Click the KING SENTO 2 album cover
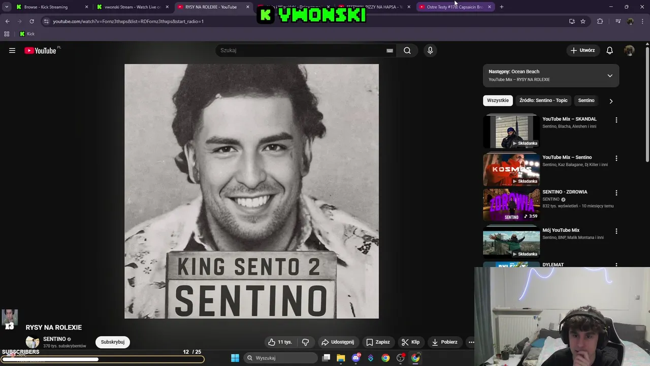650x366 pixels. tap(251, 191)
